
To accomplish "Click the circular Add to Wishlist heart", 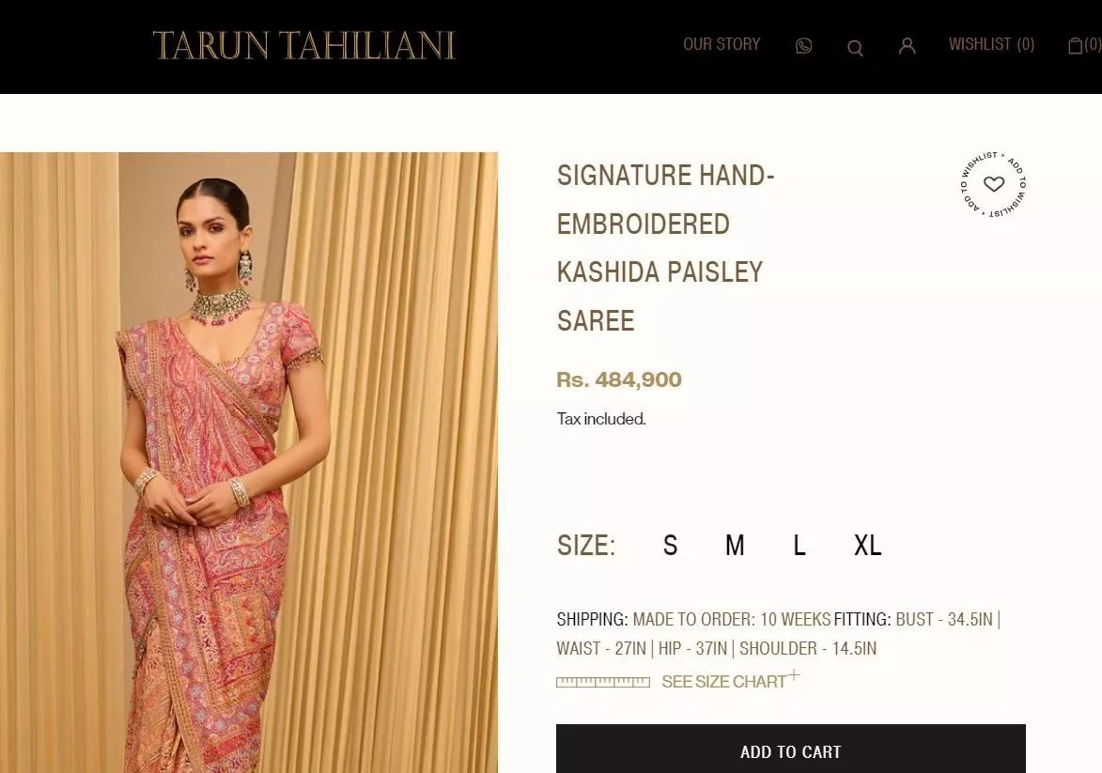I will tap(994, 184).
